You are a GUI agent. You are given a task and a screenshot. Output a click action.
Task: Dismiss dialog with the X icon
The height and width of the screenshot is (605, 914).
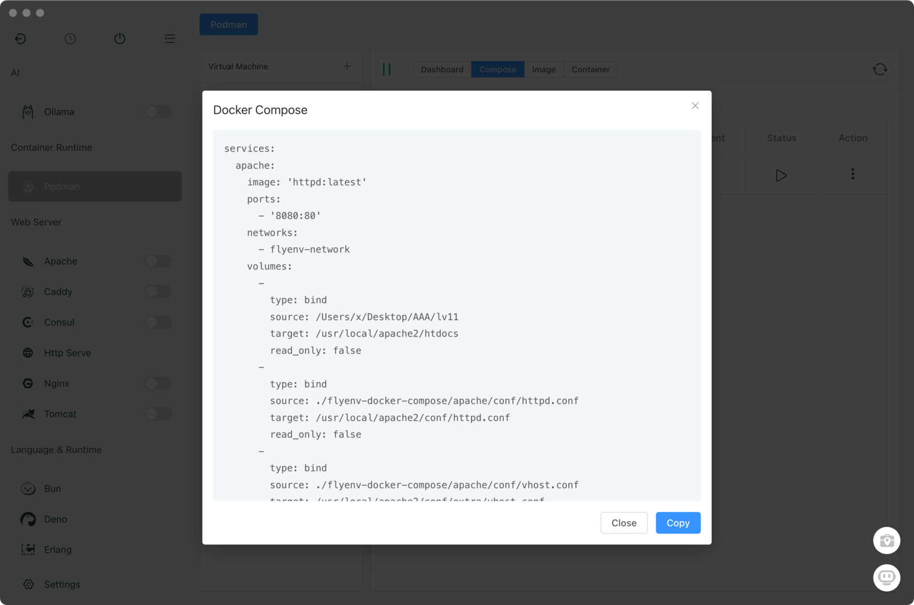(695, 106)
